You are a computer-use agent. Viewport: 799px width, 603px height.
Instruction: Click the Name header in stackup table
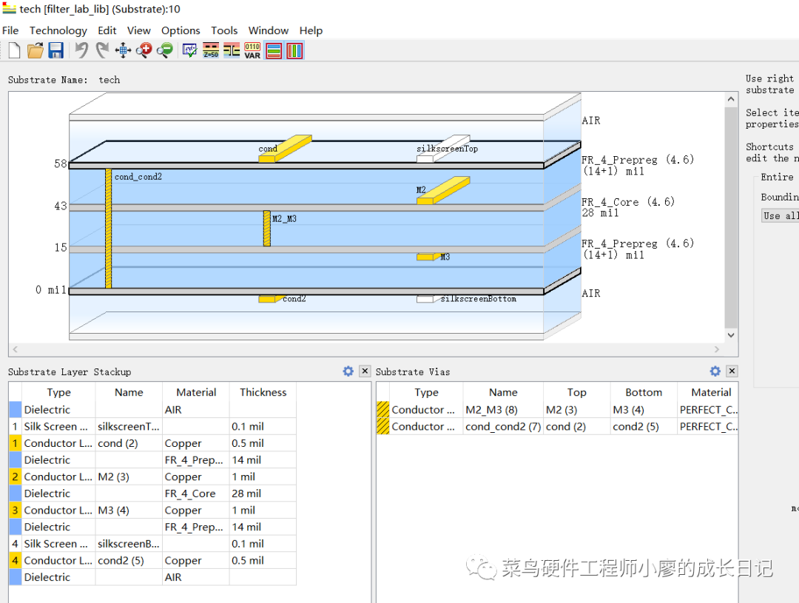129,392
